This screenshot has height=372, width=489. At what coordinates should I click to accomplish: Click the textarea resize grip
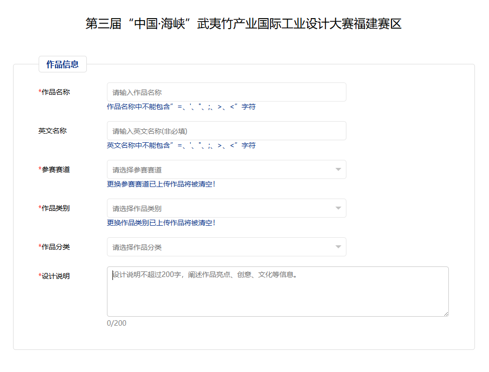pyautogui.click(x=446, y=314)
